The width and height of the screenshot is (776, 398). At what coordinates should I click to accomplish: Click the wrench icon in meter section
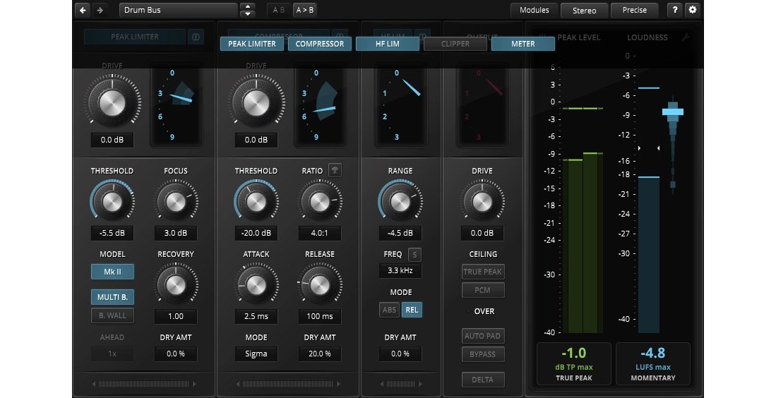686,37
